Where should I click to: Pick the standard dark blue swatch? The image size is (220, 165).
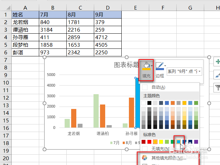click(x=190, y=142)
